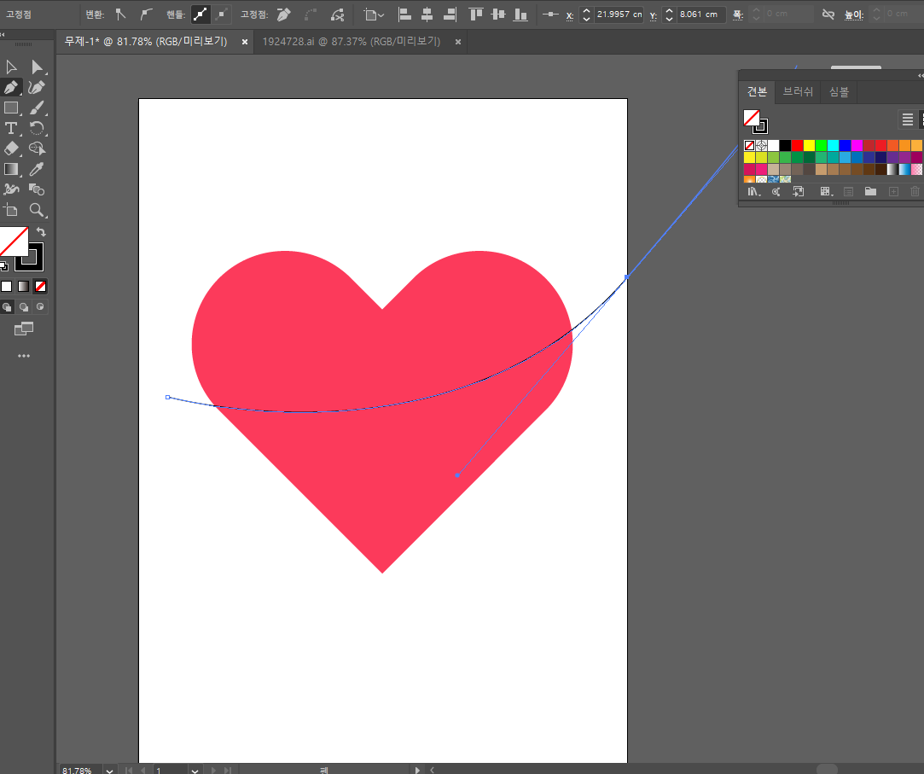The image size is (924, 774).
Task: Hide handles for multiple selected anchors
Action: (x=222, y=15)
